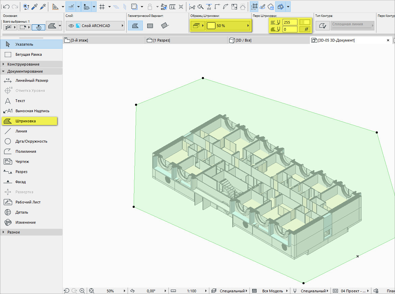This screenshot has width=395, height=294.
Task: Toggle the magnet quick selection button
Action: 38,26
